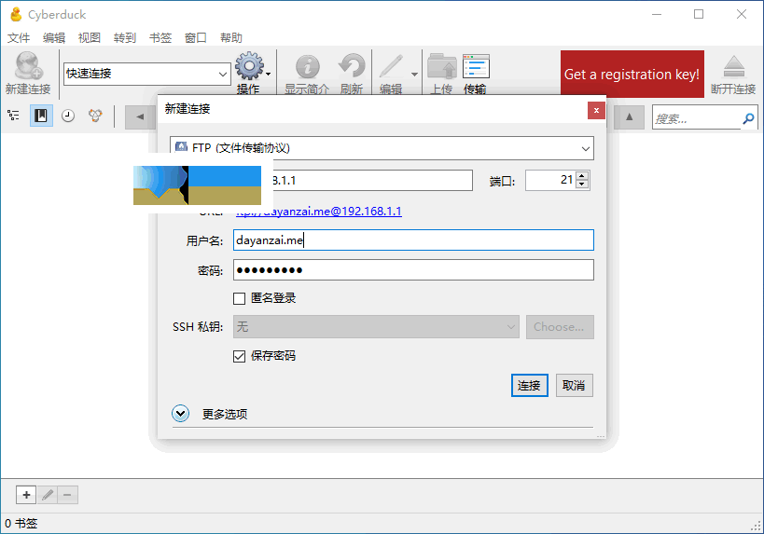Click the Choose... button for SSH key
764x534 pixels.
pyautogui.click(x=560, y=326)
